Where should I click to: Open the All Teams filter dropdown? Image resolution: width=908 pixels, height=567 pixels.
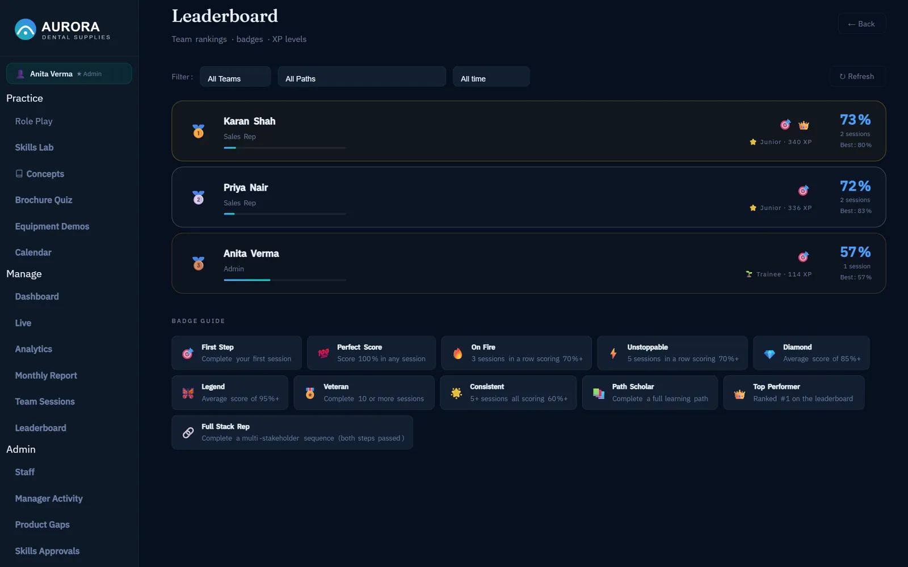(x=235, y=77)
